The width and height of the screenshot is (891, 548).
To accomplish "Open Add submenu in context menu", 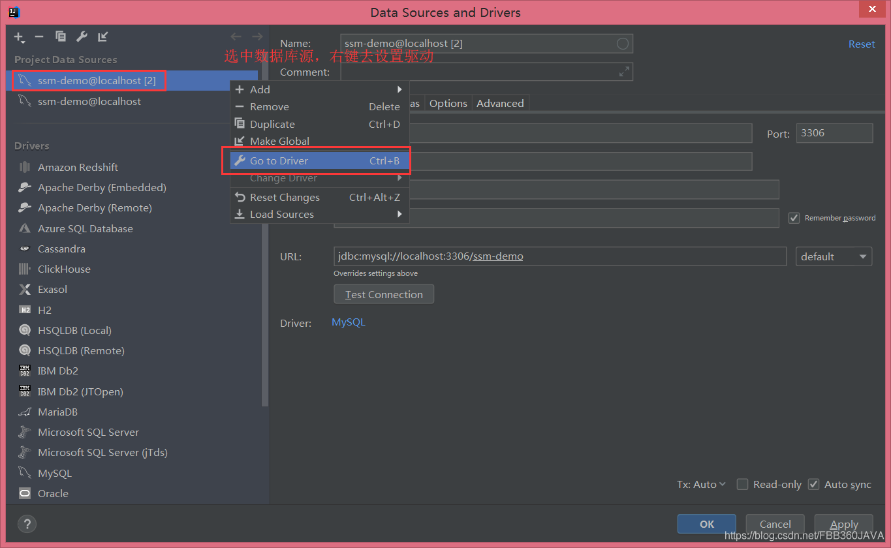I will tap(320, 89).
